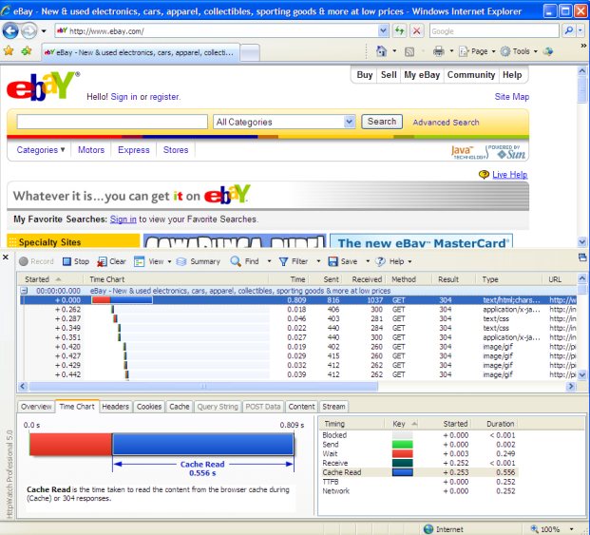Click the eBay Search button
Screen dimensions: 590x535
click(x=382, y=122)
